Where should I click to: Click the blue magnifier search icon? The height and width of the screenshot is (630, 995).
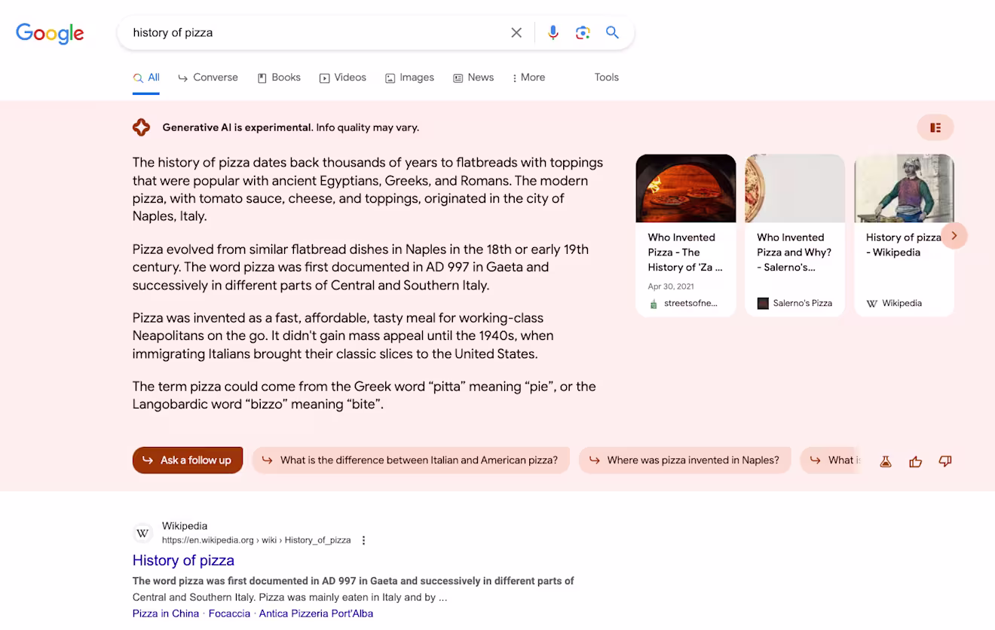tap(612, 32)
